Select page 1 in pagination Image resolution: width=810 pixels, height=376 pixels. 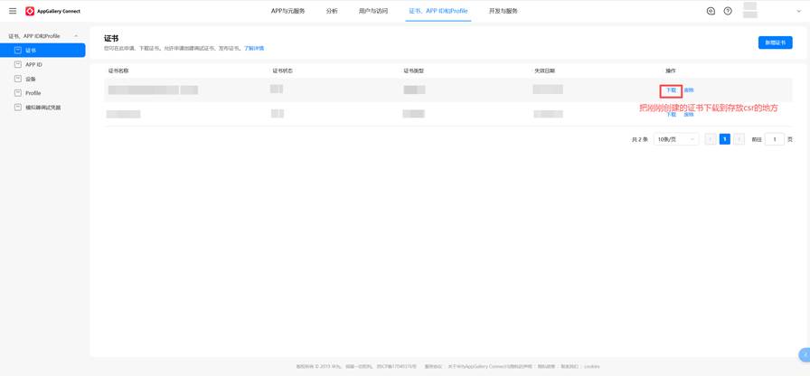(x=724, y=139)
